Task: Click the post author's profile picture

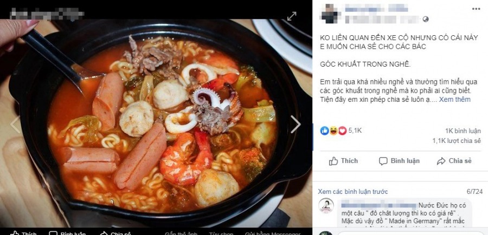Action: tap(329, 14)
